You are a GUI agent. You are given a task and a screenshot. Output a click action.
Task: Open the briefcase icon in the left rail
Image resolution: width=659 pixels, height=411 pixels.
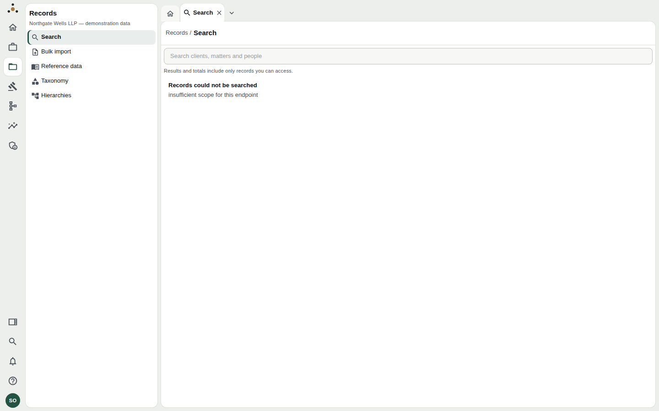tap(13, 47)
